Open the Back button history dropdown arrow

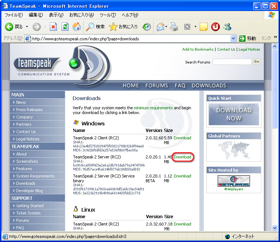(27, 27)
